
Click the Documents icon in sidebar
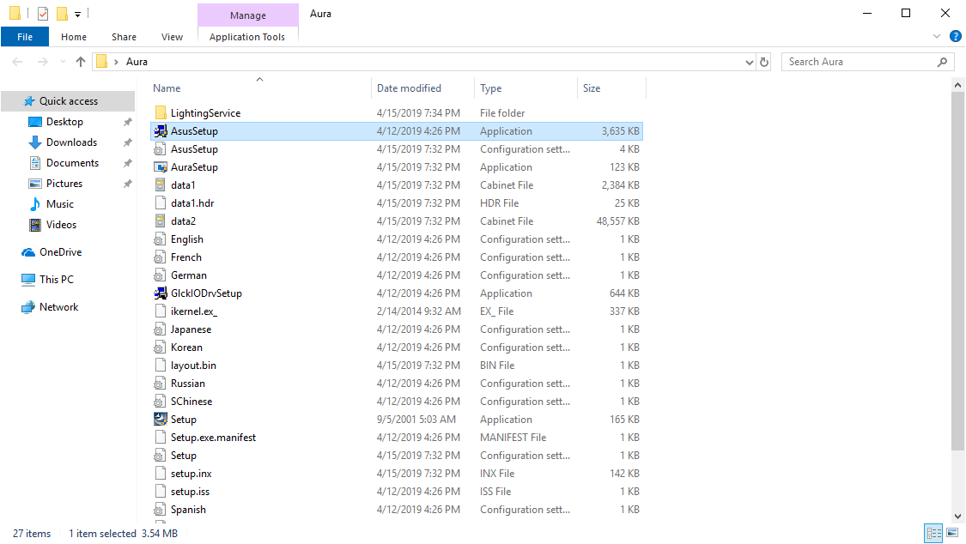click(35, 163)
